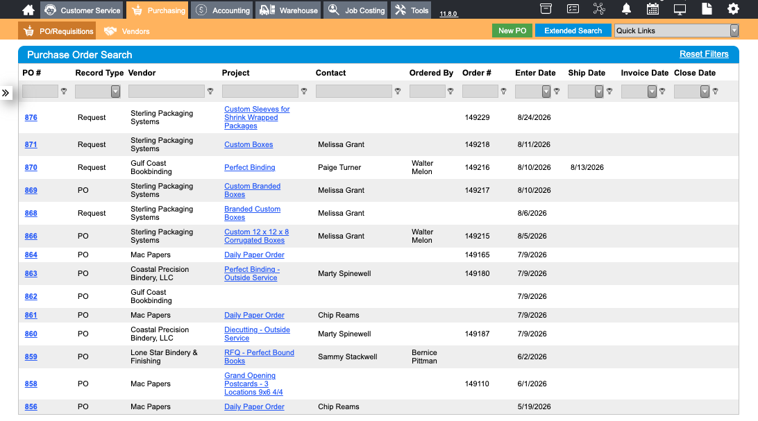This screenshot has height=421, width=758.
Task: Focus the PO # filter field
Action: [x=40, y=92]
